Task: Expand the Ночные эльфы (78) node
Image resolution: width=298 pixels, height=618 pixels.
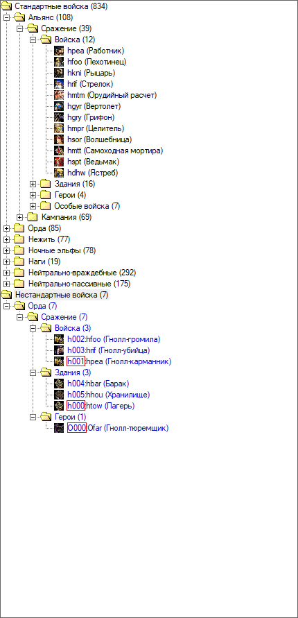Action: 6,250
